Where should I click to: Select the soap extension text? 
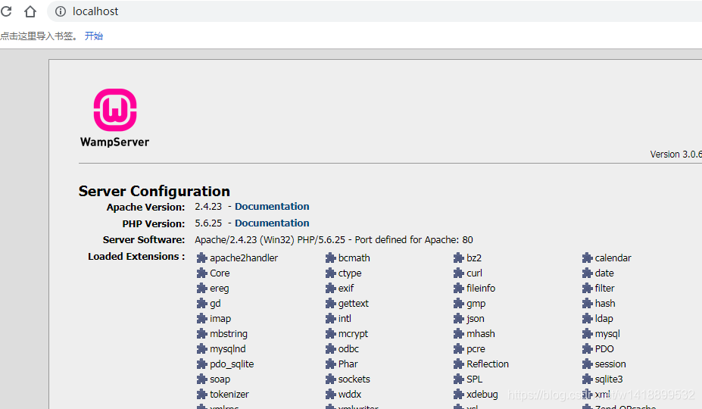point(220,379)
